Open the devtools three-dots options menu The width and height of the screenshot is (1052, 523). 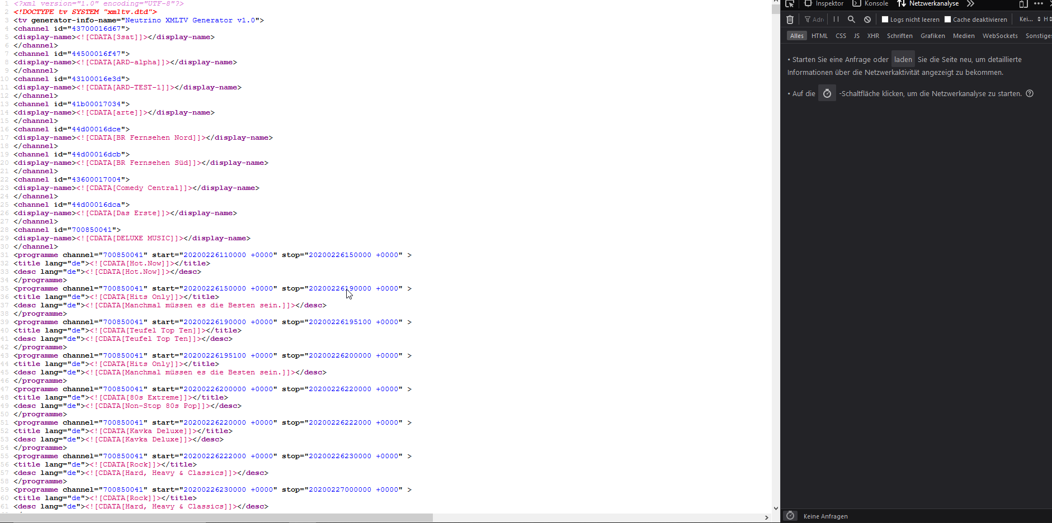pyautogui.click(x=1039, y=4)
